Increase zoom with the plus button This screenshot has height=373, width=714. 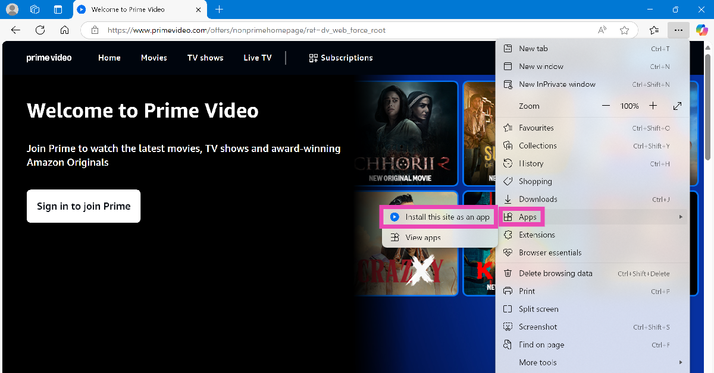coord(653,106)
